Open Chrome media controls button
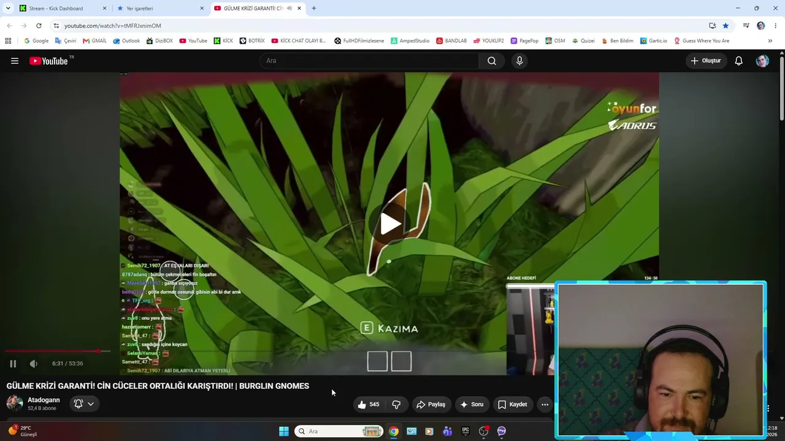 click(746, 26)
